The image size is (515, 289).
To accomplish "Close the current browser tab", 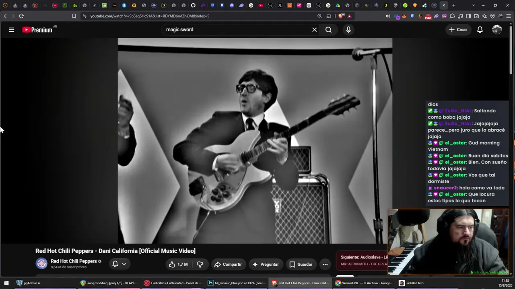I will click(443, 5).
